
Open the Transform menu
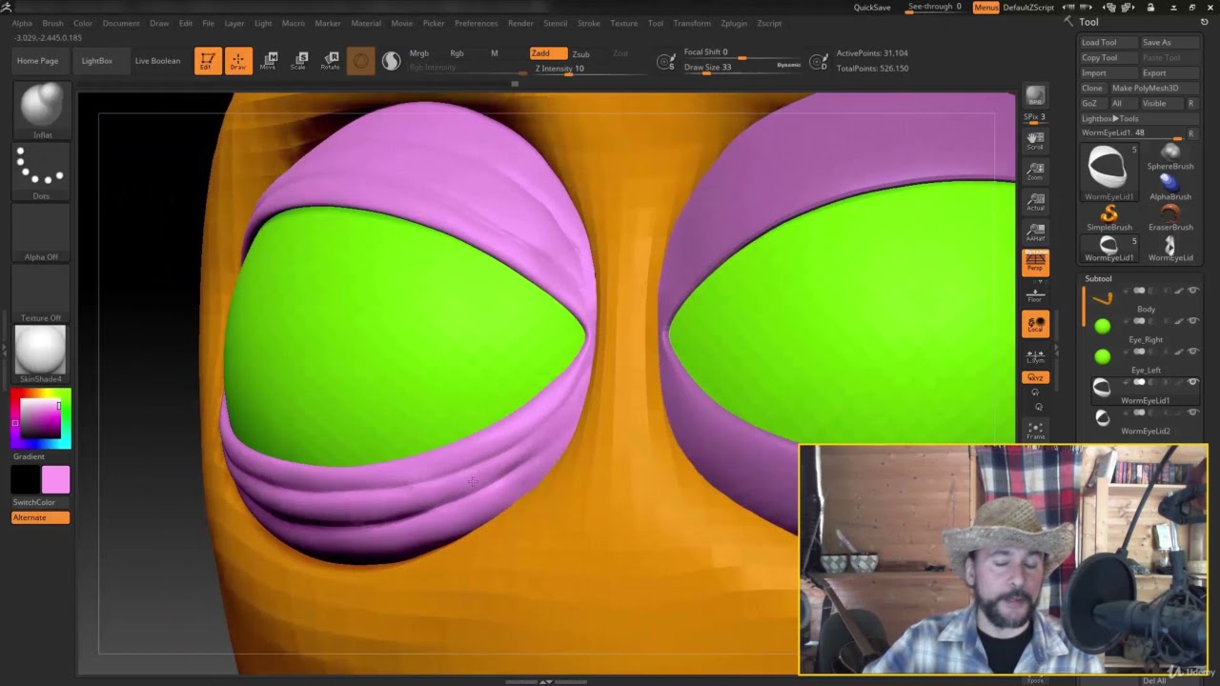click(x=692, y=23)
